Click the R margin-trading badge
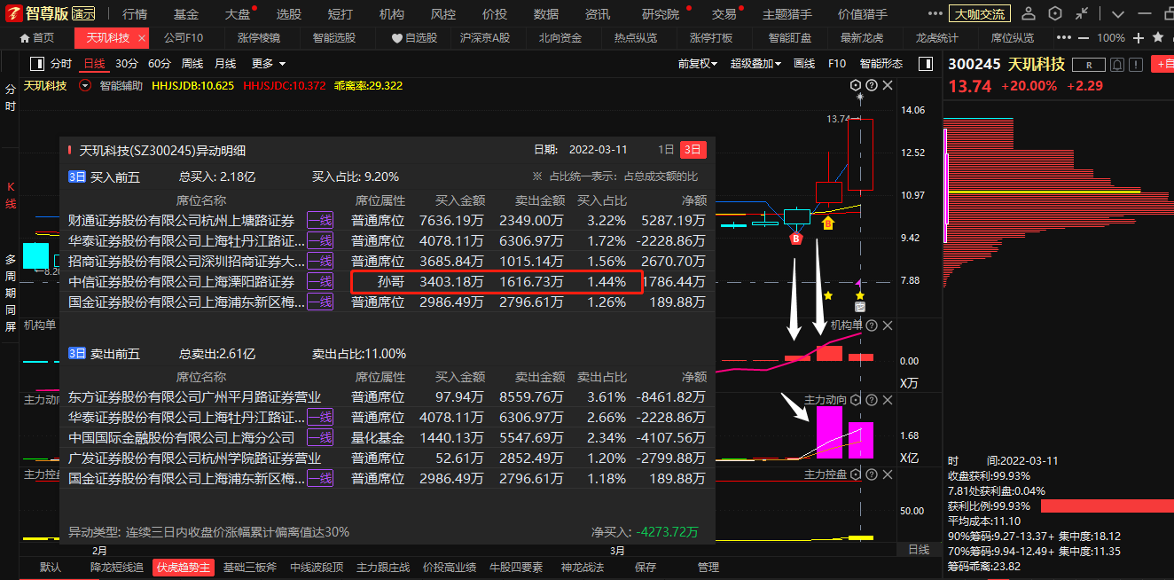 click(x=1089, y=65)
